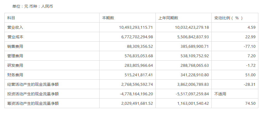This screenshot has width=264, height=113.
Task: Click the 营业成本 row label
Action: [x=15, y=37]
